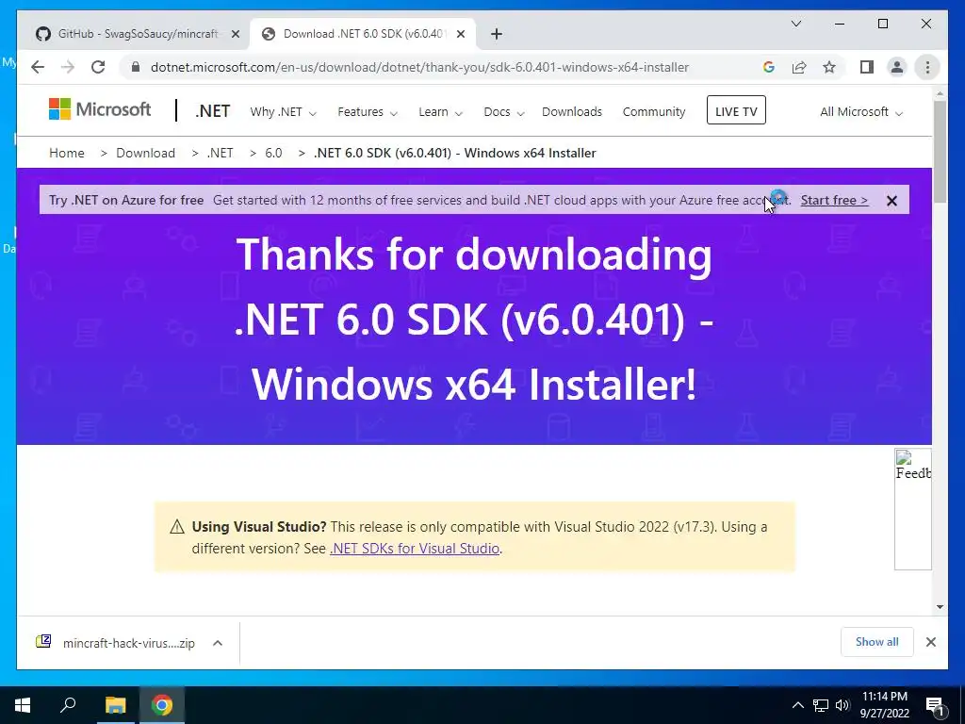Open volume control tray icon
Screen dimensions: 965x724
[842, 705]
